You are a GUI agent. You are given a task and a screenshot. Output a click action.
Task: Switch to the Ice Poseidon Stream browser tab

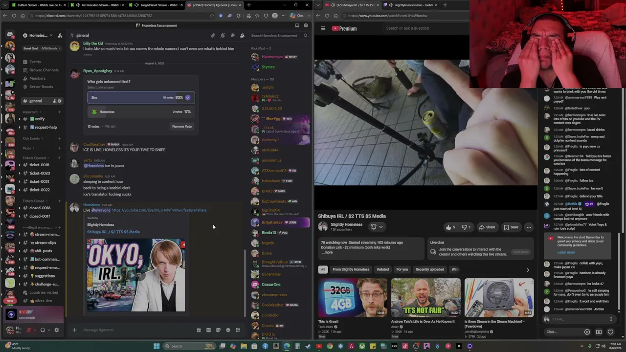[97, 5]
